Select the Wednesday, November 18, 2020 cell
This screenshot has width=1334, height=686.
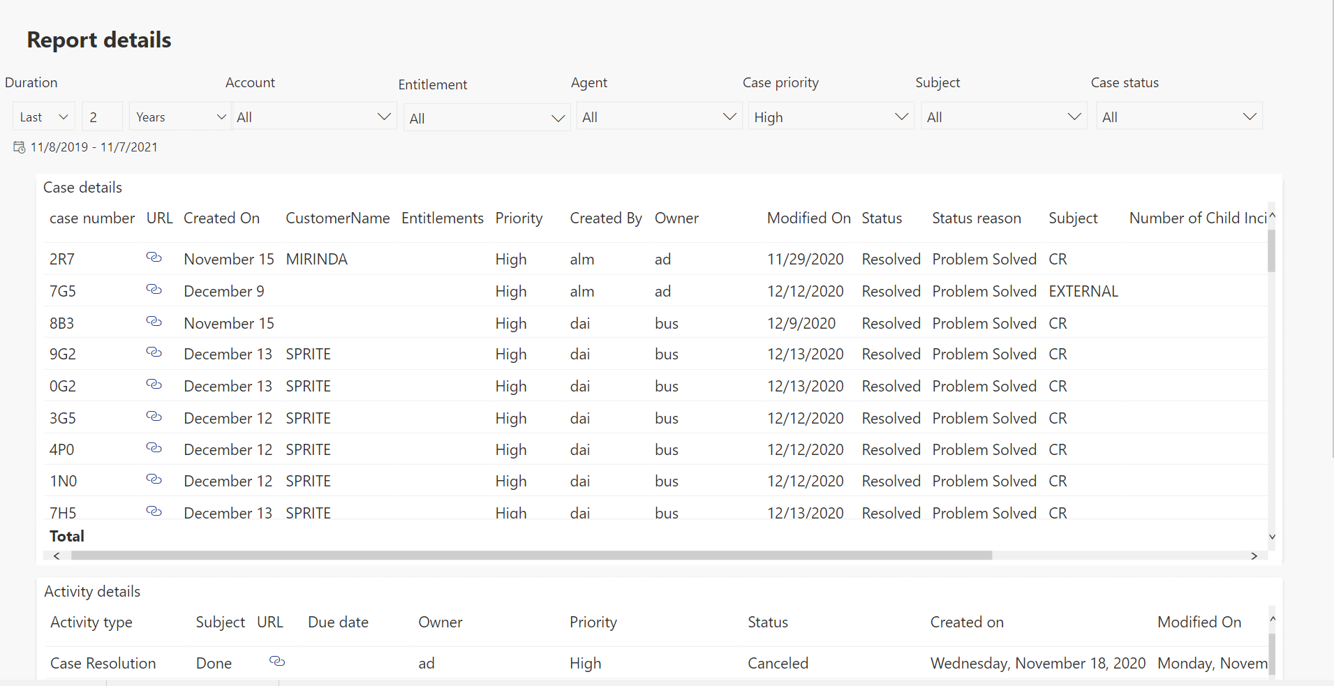[x=1038, y=664]
